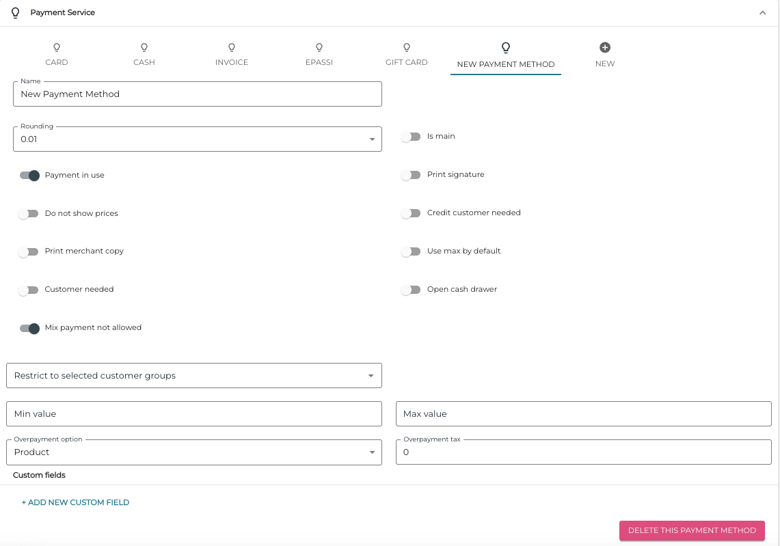
Task: Click the New Payment Method lightbulb icon
Action: coord(505,48)
